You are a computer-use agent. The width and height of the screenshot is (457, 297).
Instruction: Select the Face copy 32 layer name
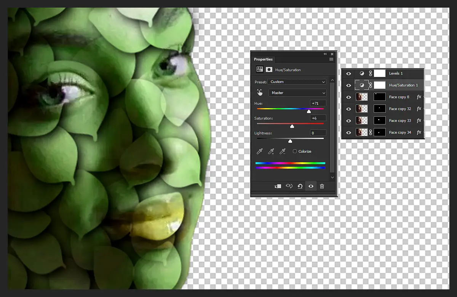coord(400,109)
